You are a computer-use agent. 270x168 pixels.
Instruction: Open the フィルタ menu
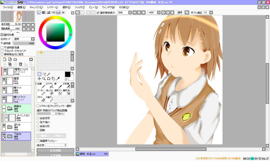(x=79, y=7)
